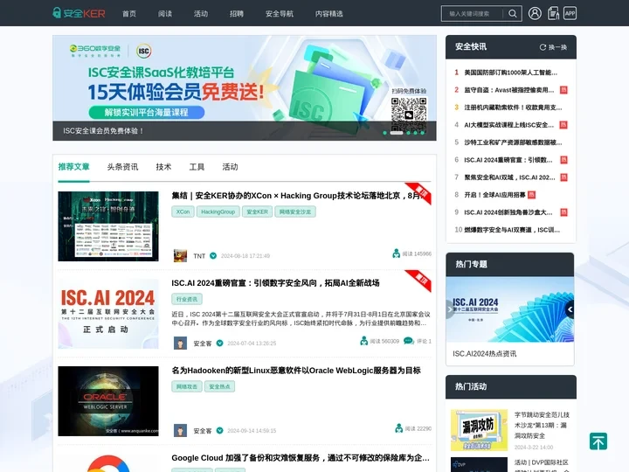629x472 pixels.
Task: Open the 活动 navigation item in header
Action: [201, 14]
